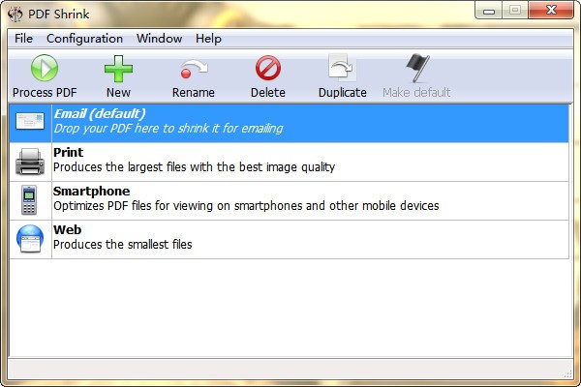Open the Configuration menu
The height and width of the screenshot is (387, 581).
pos(84,39)
